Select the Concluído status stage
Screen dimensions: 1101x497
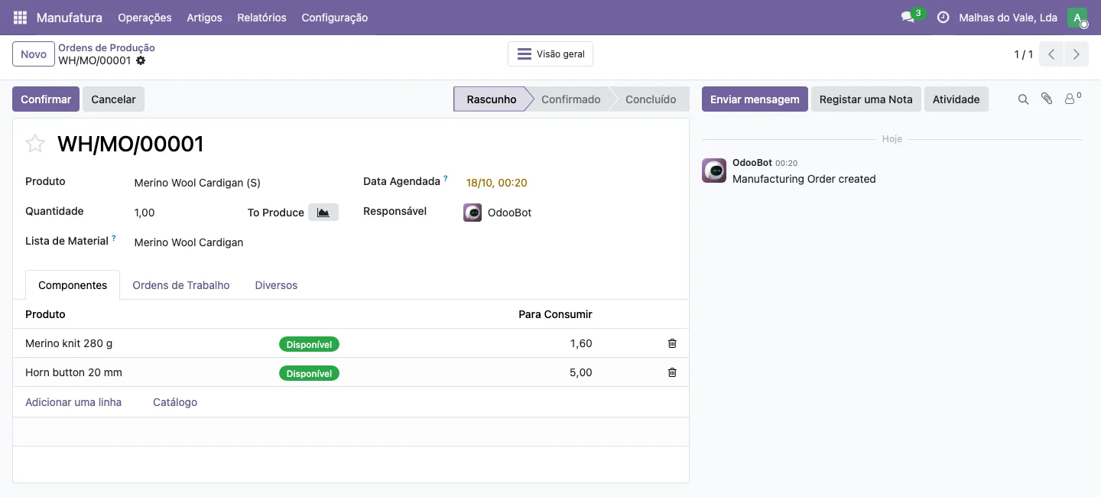[x=651, y=99]
